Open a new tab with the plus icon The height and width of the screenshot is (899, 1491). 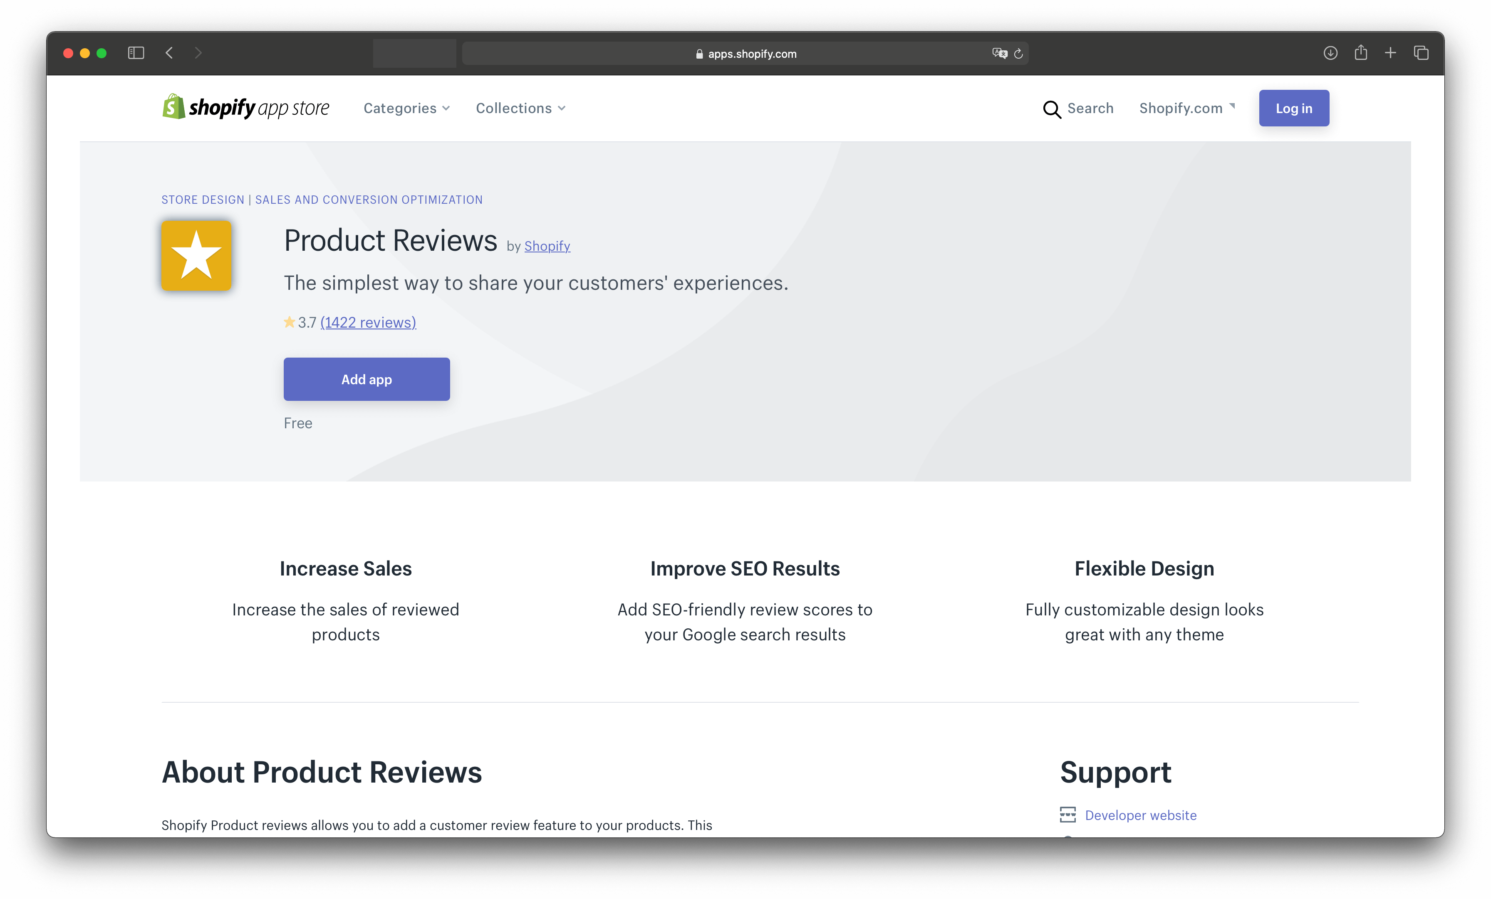tap(1391, 53)
